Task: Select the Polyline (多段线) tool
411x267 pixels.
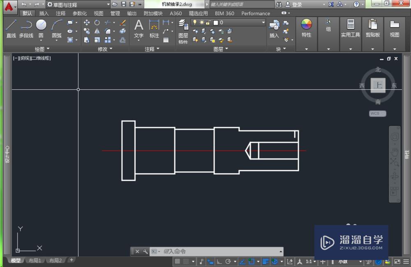Action: 26,28
